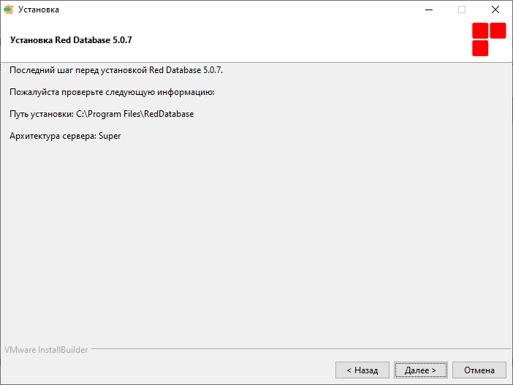The height and width of the screenshot is (385, 513).
Task: Cancel installation via Отмена button
Action: tap(479, 370)
